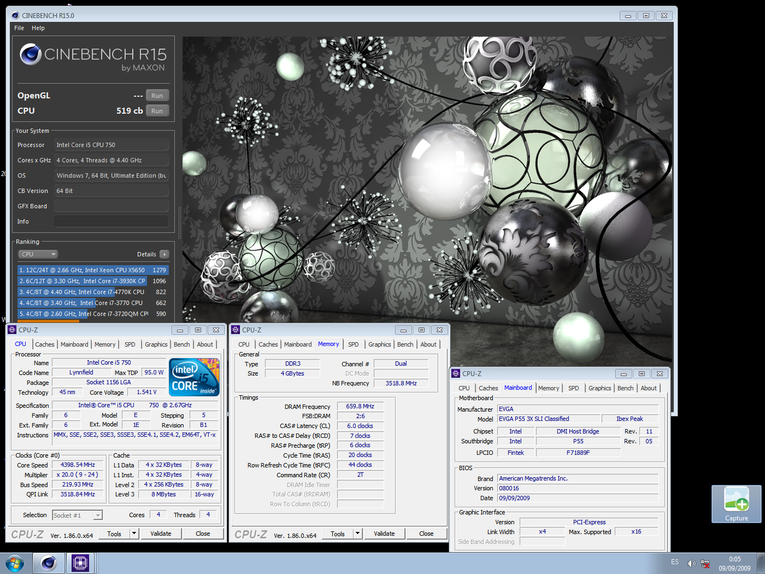
Task: Open the Ranking Details arrow
Action: (x=164, y=254)
